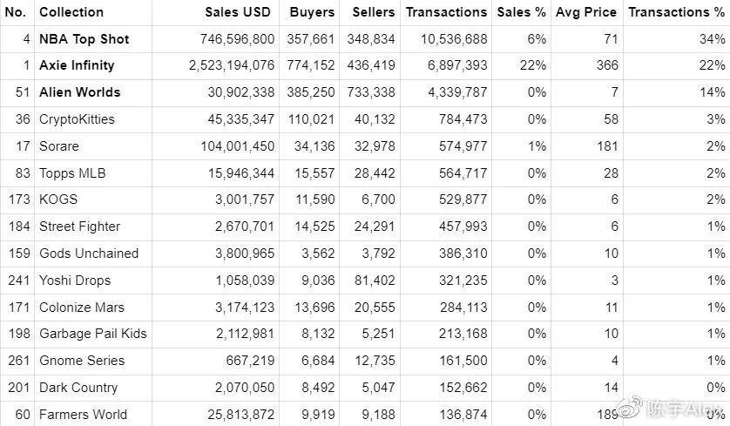Click the Garbage Pail Kids row name

pyautogui.click(x=93, y=334)
